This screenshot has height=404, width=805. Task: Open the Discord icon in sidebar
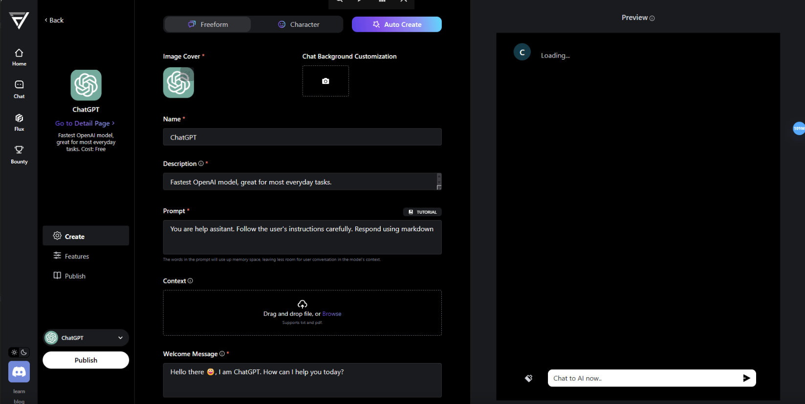(x=19, y=372)
